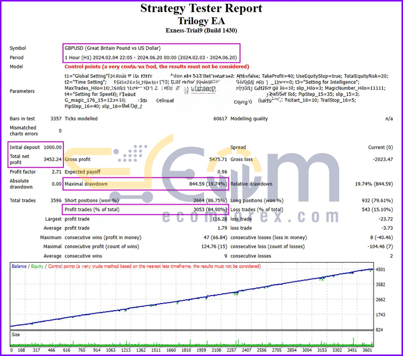Click the expected payoff value 0.96
Image resolution: width=403 pixels, height=356 pixels.
[x=222, y=172]
